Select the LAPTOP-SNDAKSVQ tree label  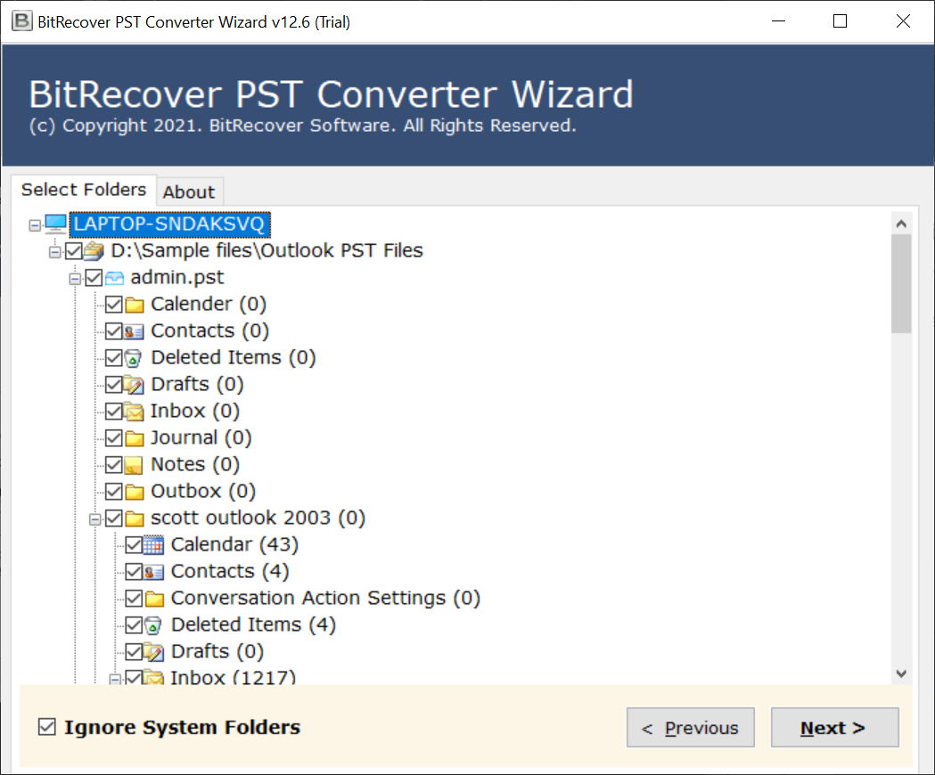point(169,224)
